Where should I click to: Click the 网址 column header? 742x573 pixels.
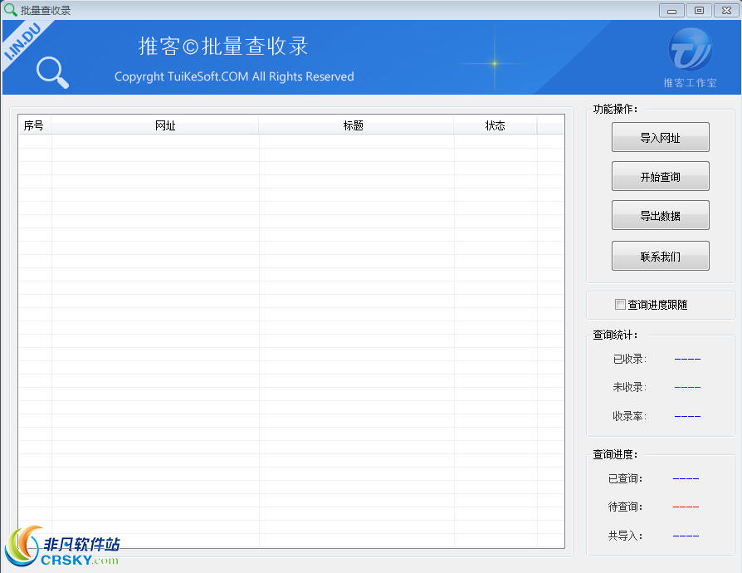tap(155, 125)
